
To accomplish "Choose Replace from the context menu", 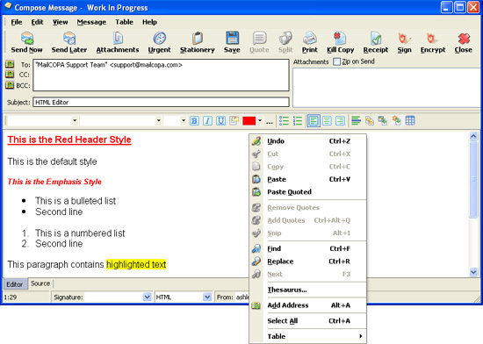I will pyautogui.click(x=308, y=262).
